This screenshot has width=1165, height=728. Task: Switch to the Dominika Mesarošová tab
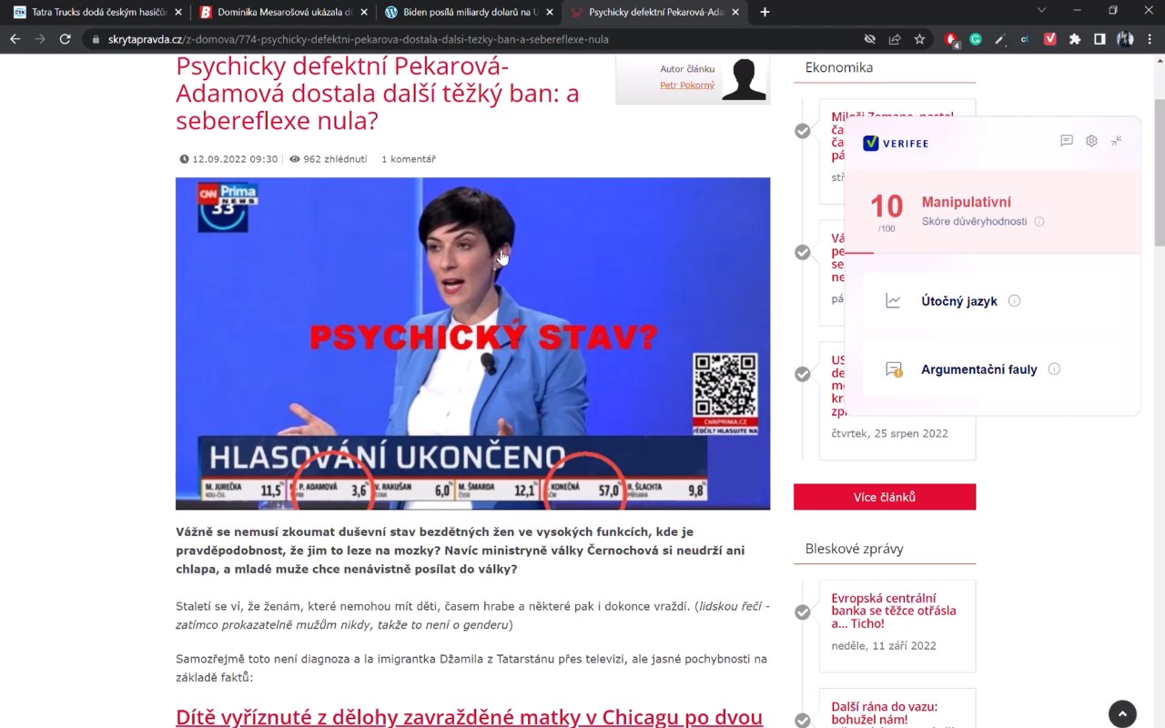click(x=283, y=12)
